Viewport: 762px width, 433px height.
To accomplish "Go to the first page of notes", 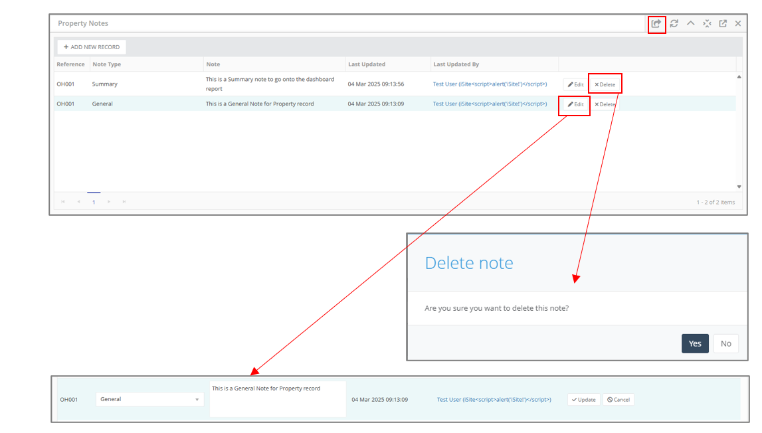I will (x=62, y=202).
